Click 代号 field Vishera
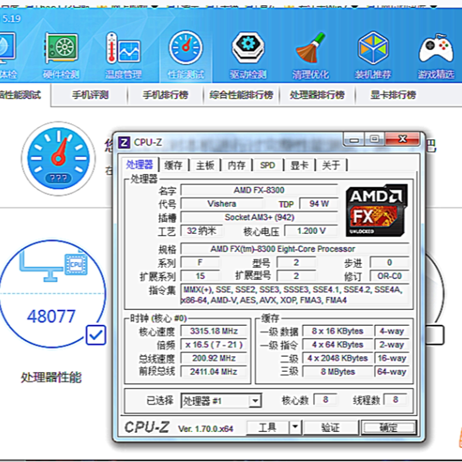The image size is (462, 462). coord(222,204)
